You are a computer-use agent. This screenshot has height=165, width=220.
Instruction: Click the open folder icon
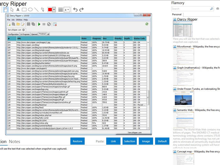pos(18,24)
